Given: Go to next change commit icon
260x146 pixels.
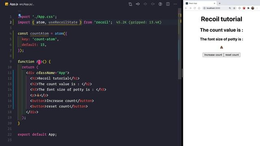Looking at the screenshot, I should click(x=153, y=4).
